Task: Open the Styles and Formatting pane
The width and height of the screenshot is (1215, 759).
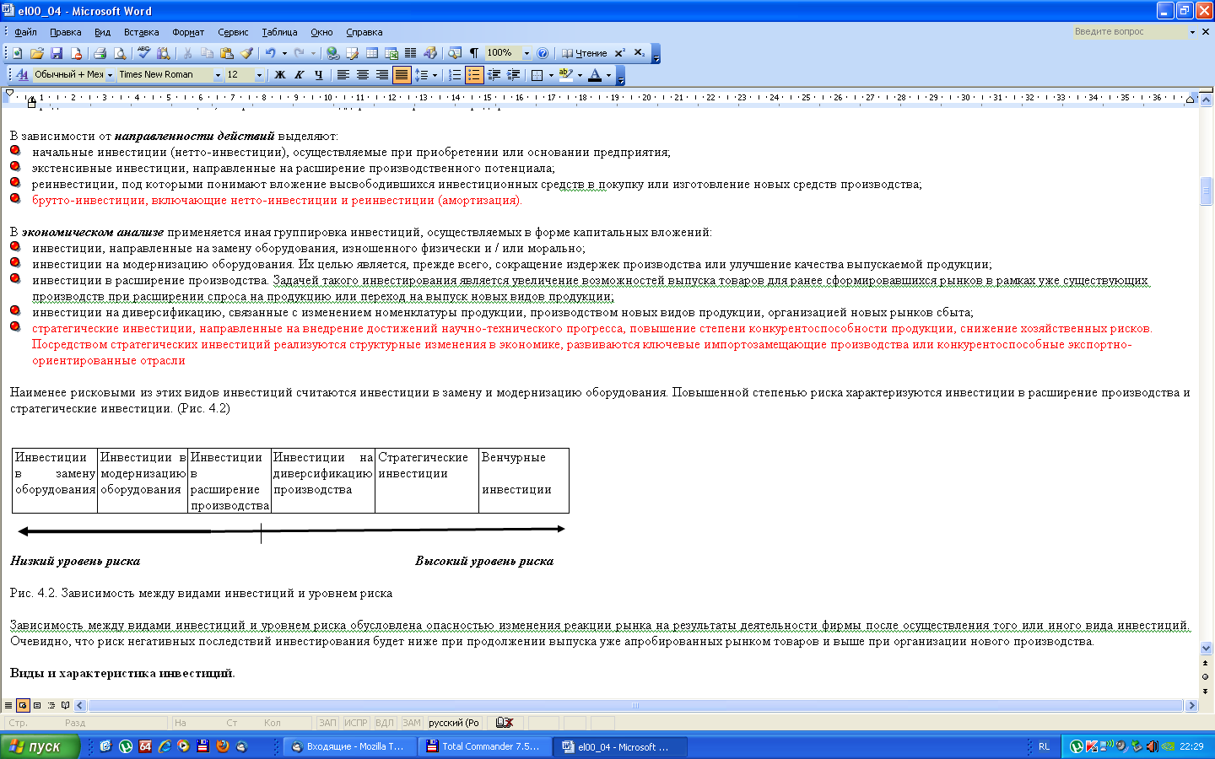Action: click(22, 75)
